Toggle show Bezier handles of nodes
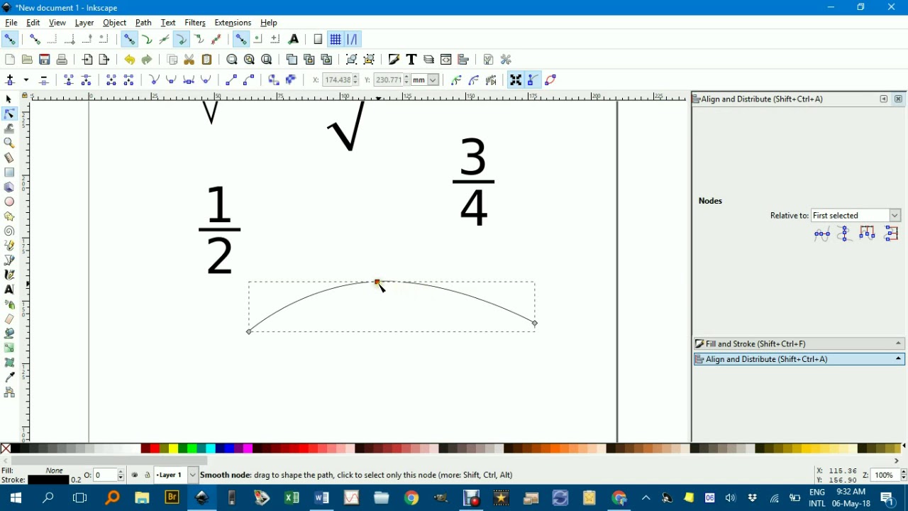The height and width of the screenshot is (511, 908). pyautogui.click(x=533, y=80)
